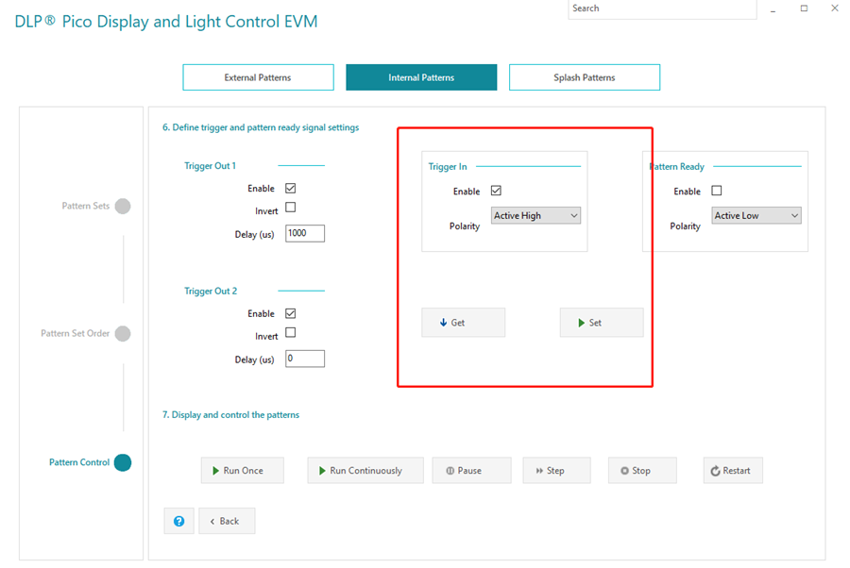Uncheck the Trigger In Enable checkbox
850x568 pixels.
click(x=496, y=191)
